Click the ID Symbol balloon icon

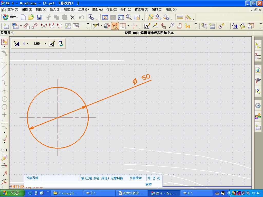tap(171, 26)
